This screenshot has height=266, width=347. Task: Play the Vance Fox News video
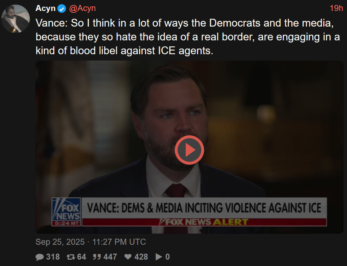coord(189,150)
